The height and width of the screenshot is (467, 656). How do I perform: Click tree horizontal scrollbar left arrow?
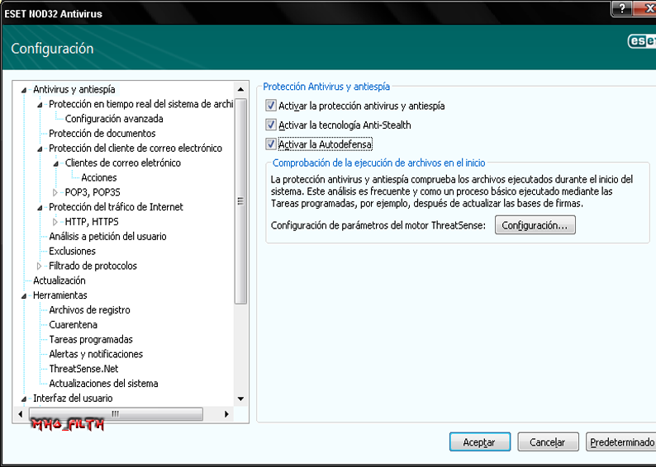click(x=20, y=414)
